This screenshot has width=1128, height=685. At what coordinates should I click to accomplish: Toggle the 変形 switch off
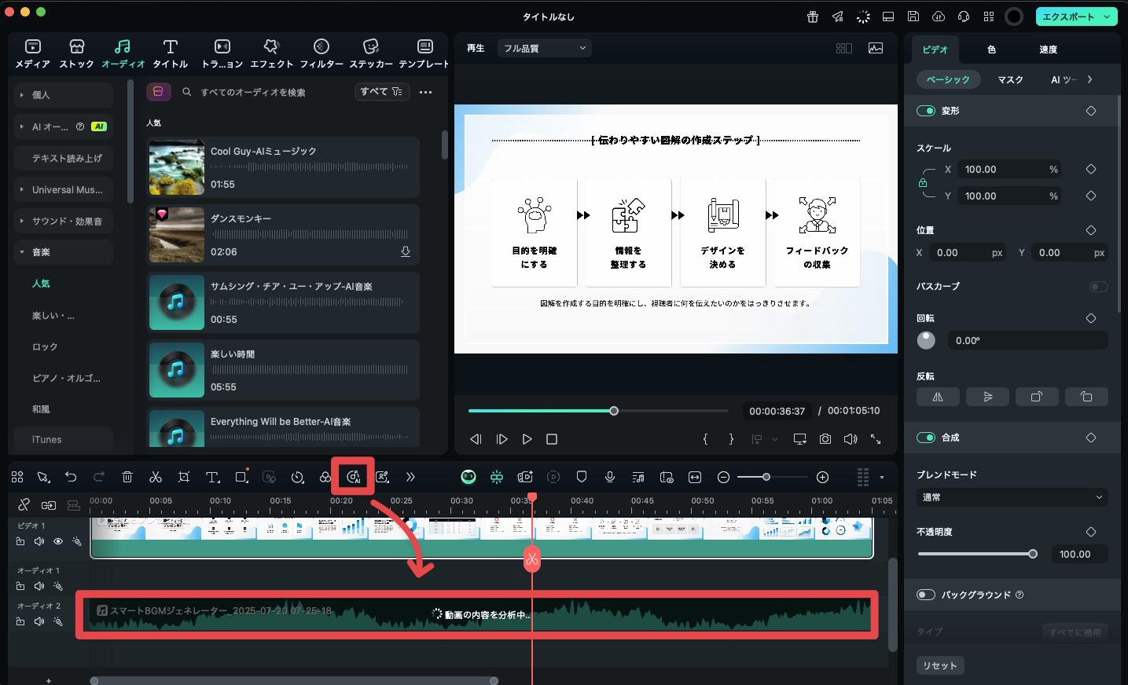click(926, 111)
